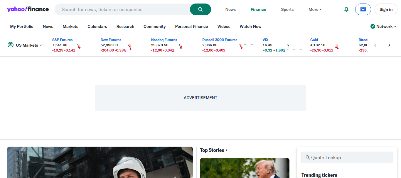Viewport: 401px width, 178px height.
Task: Open the VIX sparkline chart
Action: click(x=294, y=46)
